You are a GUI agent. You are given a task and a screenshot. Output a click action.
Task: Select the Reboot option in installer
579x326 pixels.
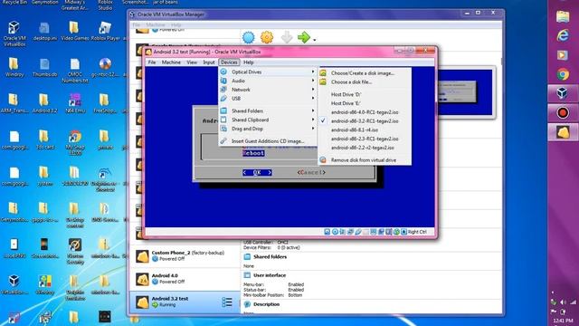[253, 153]
